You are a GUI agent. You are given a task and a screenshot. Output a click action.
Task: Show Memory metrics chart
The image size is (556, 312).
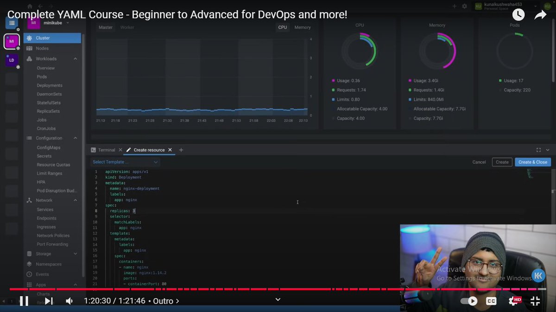click(x=303, y=27)
